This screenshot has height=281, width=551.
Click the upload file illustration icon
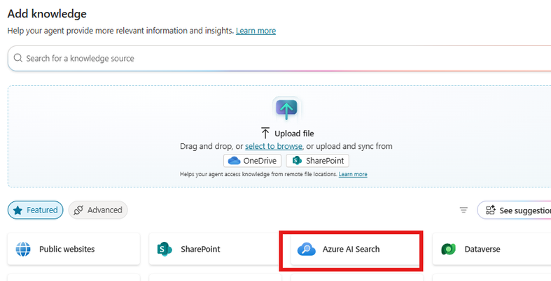click(x=286, y=109)
